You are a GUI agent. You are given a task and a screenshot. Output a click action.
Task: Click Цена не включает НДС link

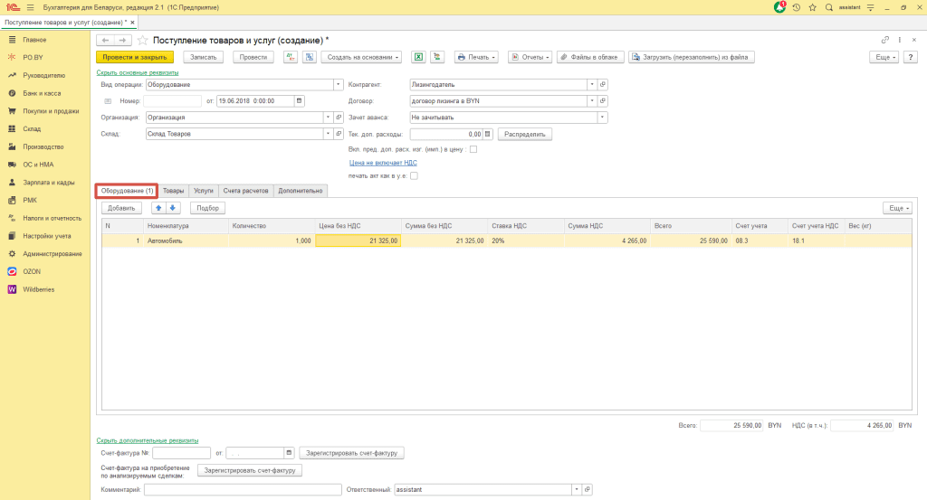click(x=383, y=163)
